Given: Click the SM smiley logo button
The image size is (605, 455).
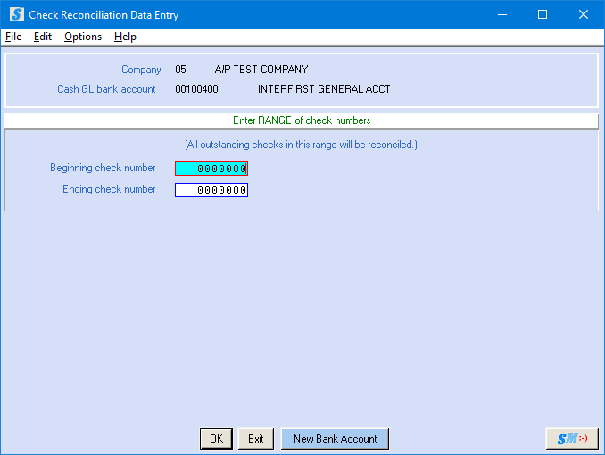Looking at the screenshot, I should (x=572, y=439).
